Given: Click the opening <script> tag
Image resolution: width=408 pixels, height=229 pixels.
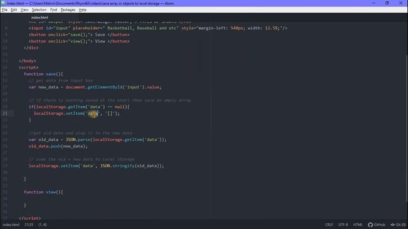Looking at the screenshot, I should (x=29, y=67).
